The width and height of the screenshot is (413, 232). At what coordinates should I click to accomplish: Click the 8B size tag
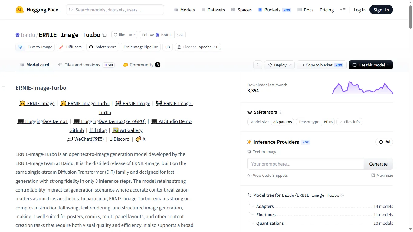pyautogui.click(x=168, y=47)
